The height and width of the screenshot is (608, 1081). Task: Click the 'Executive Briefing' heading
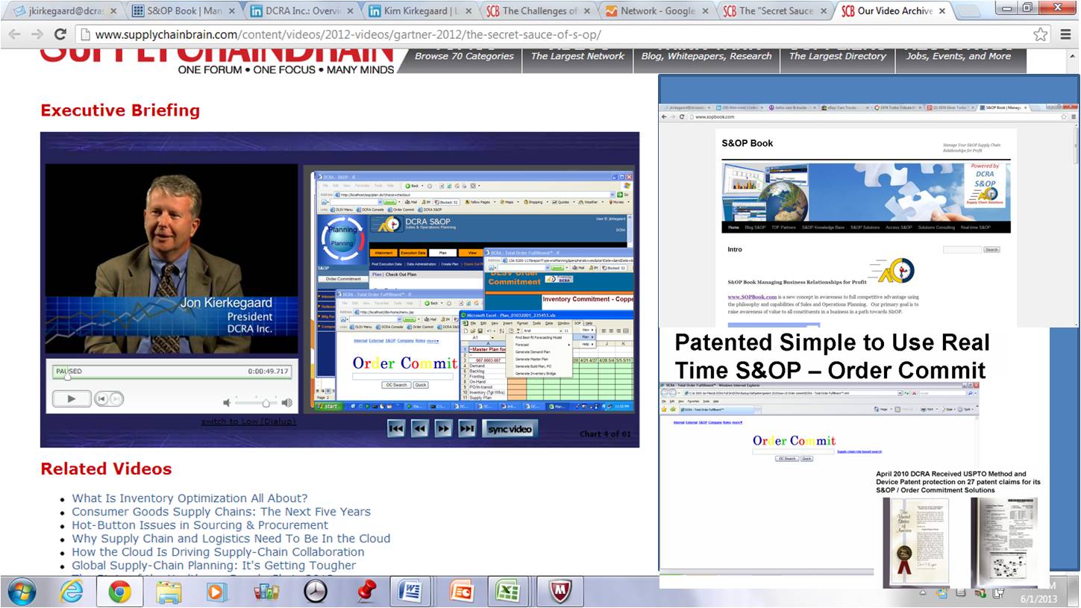click(120, 110)
